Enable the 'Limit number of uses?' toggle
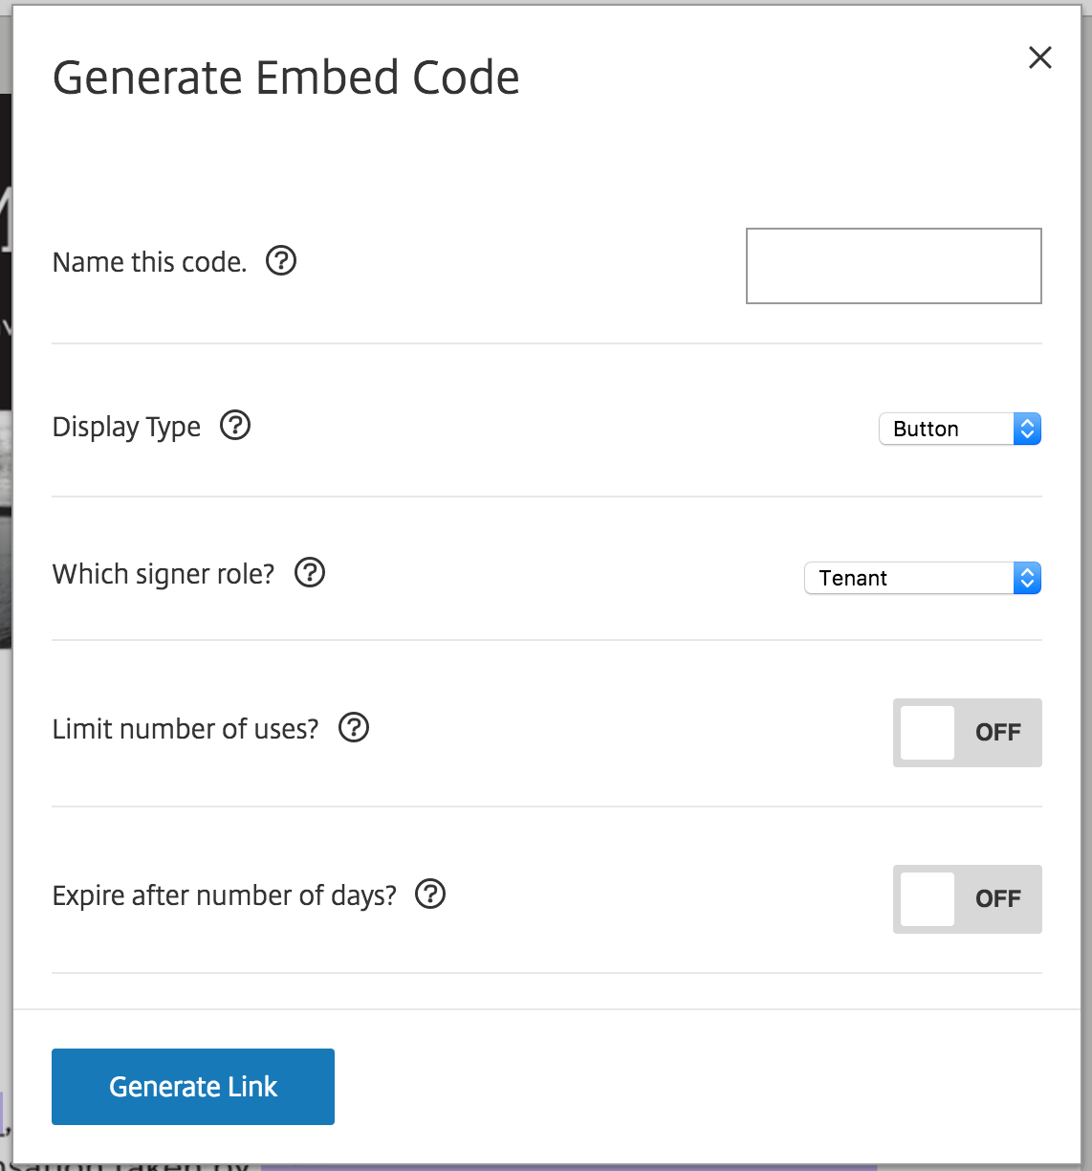This screenshot has height=1171, width=1092. (967, 733)
